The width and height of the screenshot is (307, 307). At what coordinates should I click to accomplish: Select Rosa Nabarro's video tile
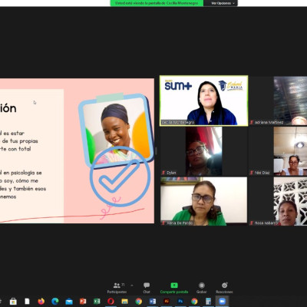pos(278,201)
